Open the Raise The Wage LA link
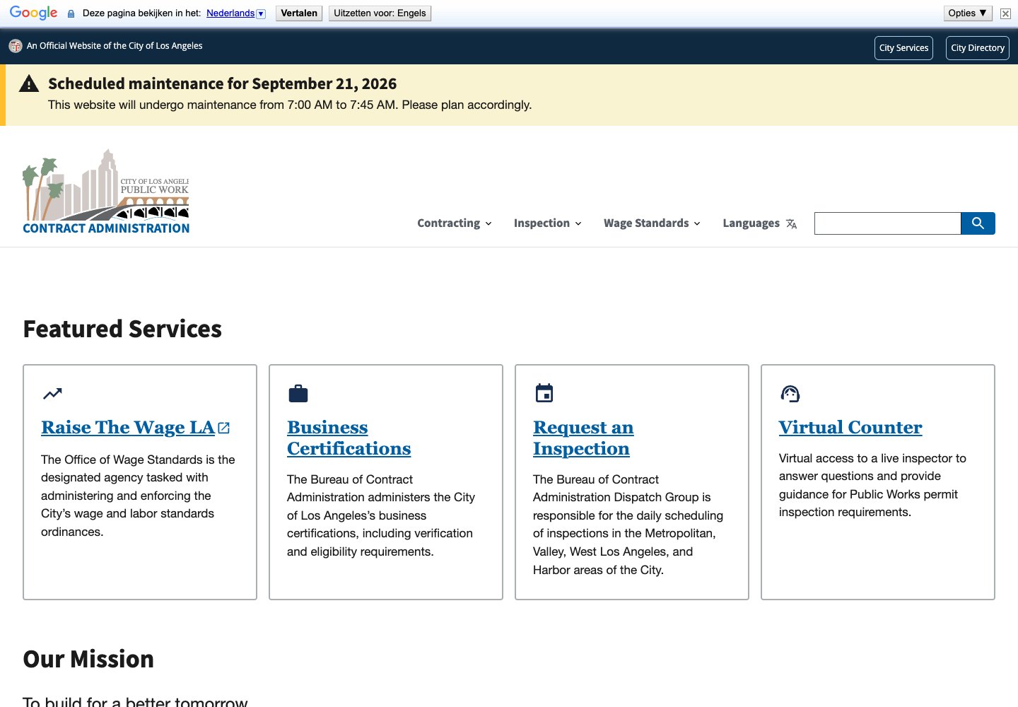This screenshot has width=1018, height=707. 128,428
